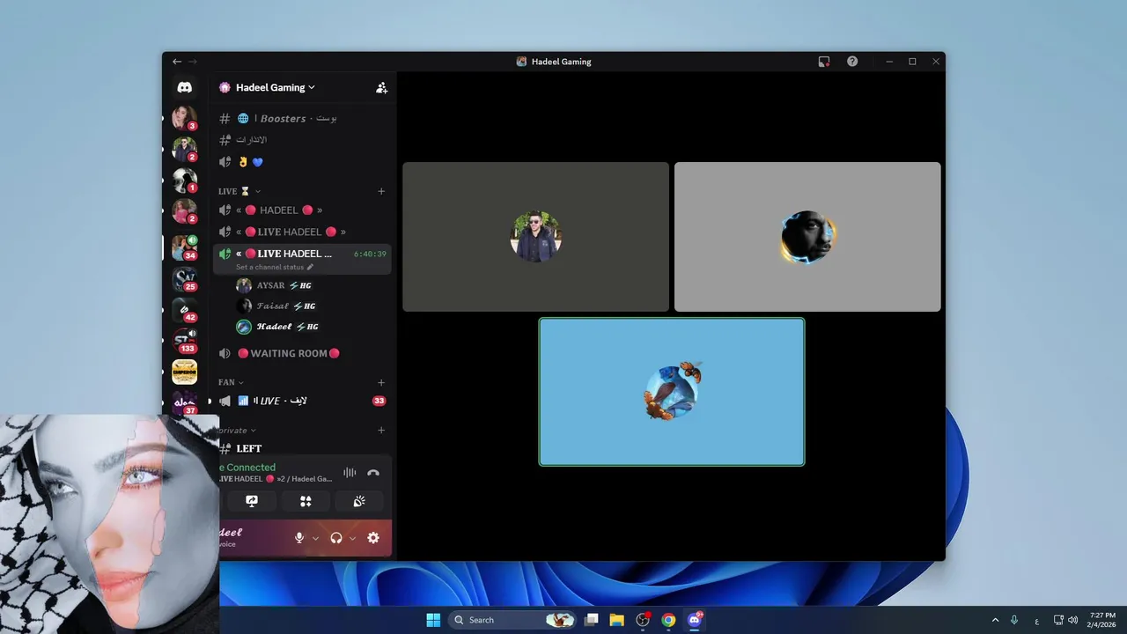This screenshot has height=634, width=1127.
Task: Open the yellow Emperor server icon
Action: 184,372
